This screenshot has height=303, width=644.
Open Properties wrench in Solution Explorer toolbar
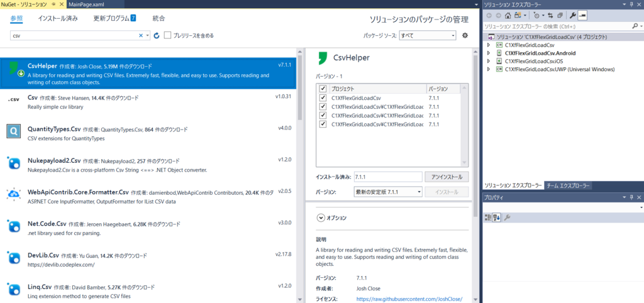(x=572, y=15)
